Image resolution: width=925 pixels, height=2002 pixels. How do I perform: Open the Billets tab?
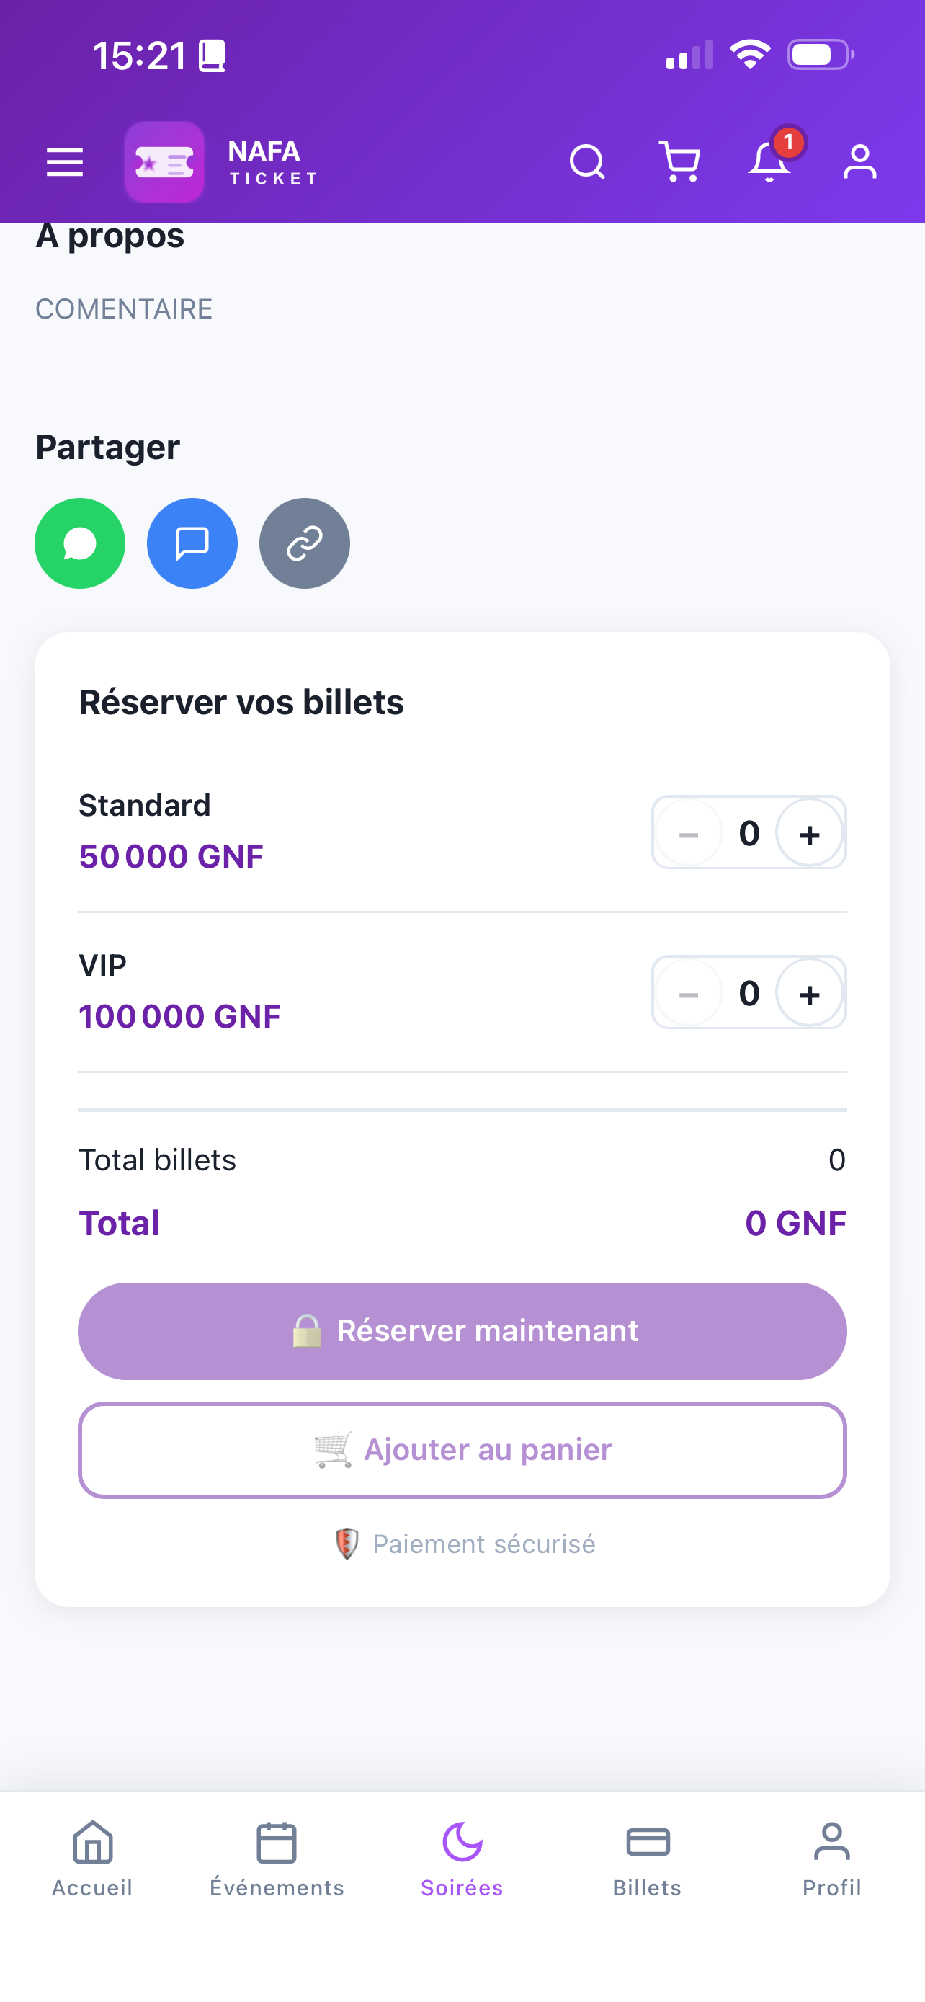pyautogui.click(x=647, y=1859)
